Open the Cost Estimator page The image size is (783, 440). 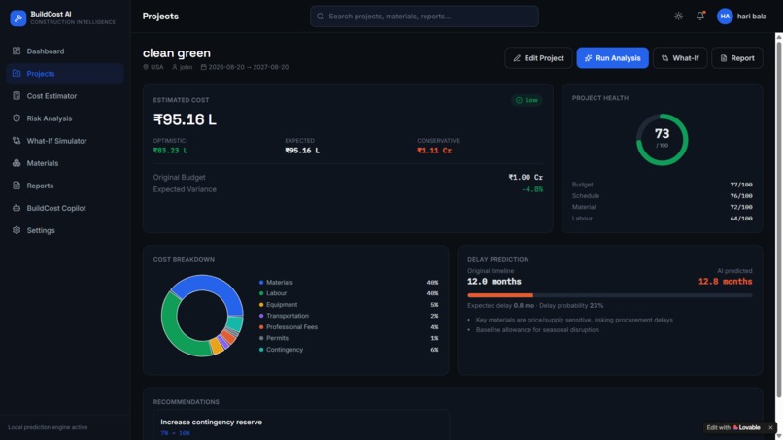click(65, 96)
